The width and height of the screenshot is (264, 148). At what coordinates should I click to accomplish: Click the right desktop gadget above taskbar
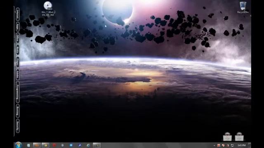click(239, 136)
